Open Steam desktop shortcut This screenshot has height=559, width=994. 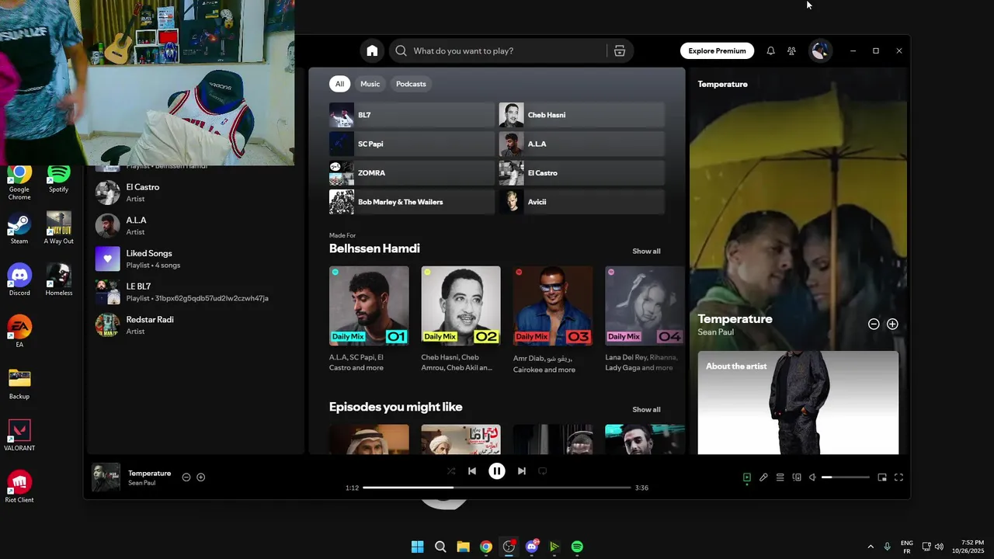[x=19, y=230]
